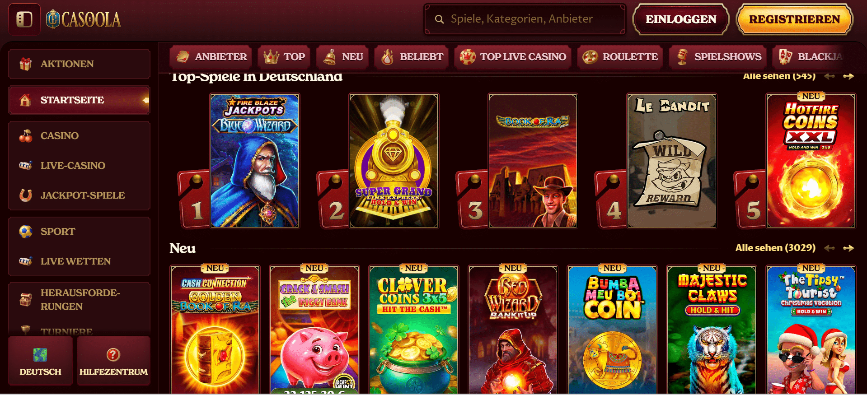Select the Roulette category tab
This screenshot has height=395, width=867.
coord(620,57)
